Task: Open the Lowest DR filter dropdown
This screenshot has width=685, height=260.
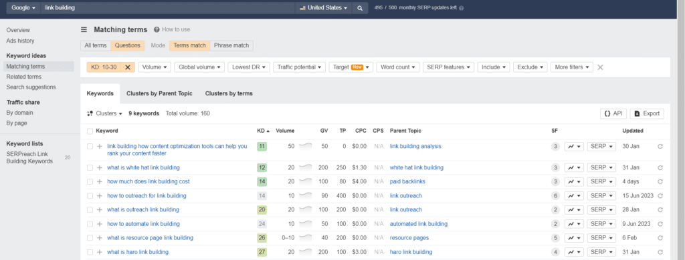Action: (x=249, y=67)
